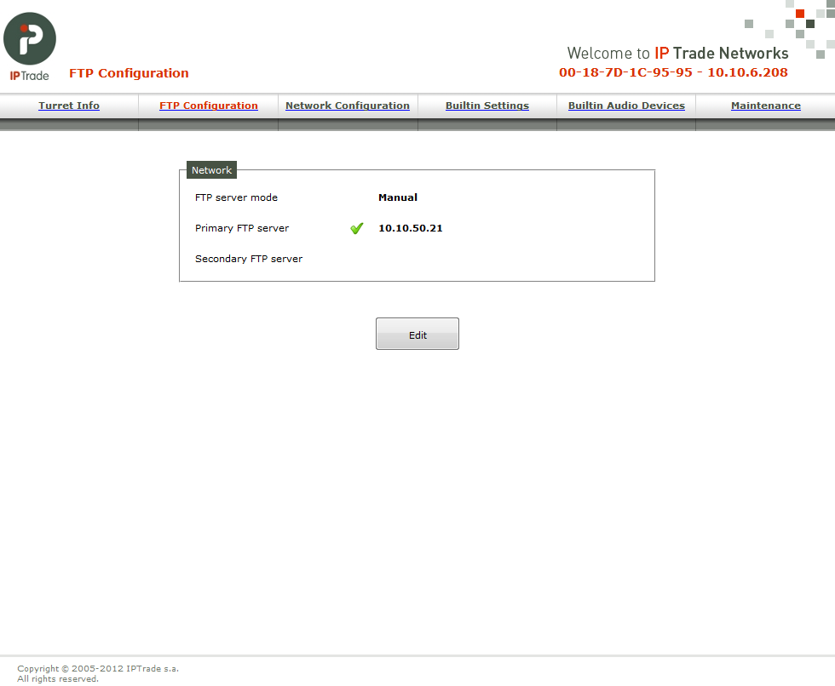Click the copyright notice in the footer

(98, 673)
